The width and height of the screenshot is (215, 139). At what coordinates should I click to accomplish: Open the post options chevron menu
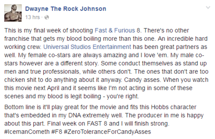pos(208,8)
